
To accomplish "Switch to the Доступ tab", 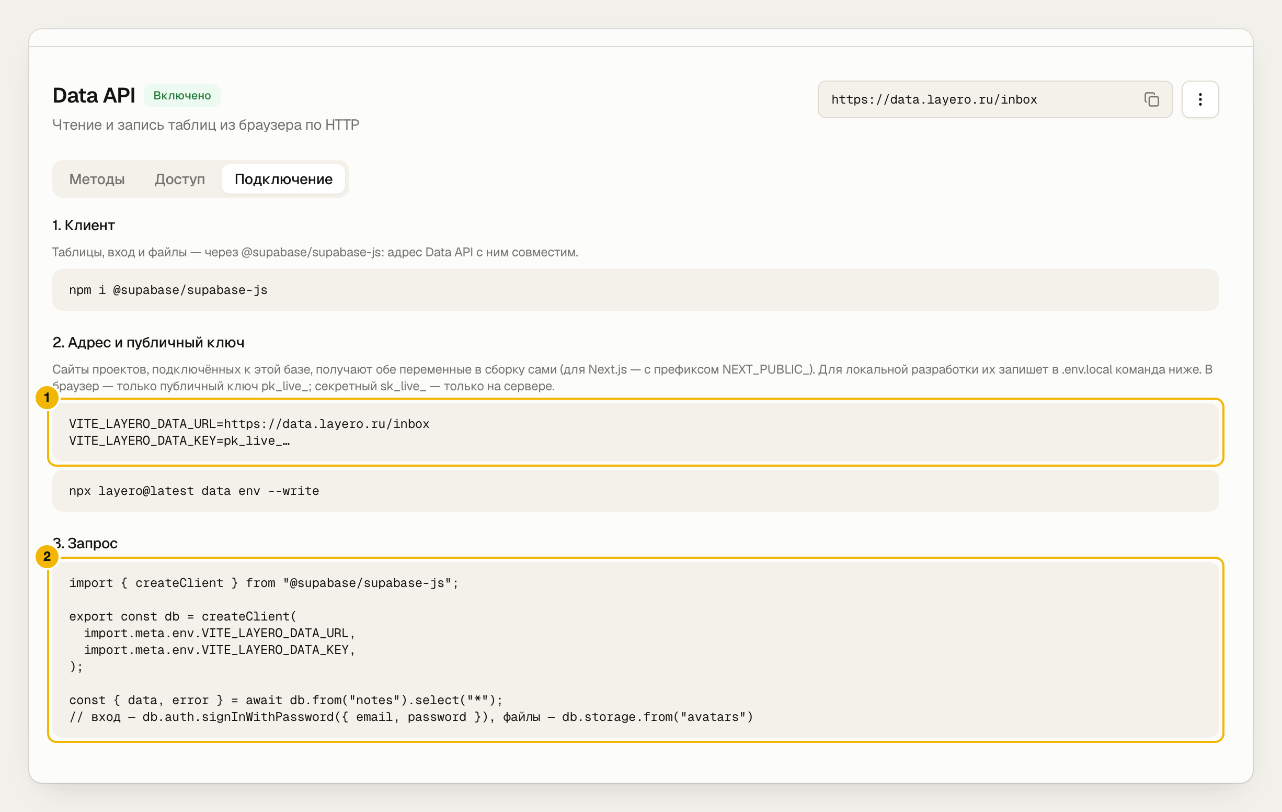I will click(x=179, y=179).
